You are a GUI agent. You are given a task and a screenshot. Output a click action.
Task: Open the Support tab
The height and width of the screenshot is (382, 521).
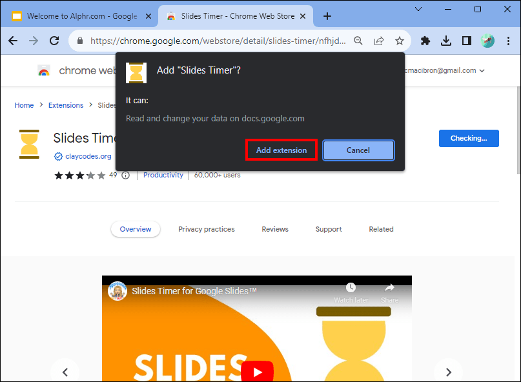pos(329,229)
